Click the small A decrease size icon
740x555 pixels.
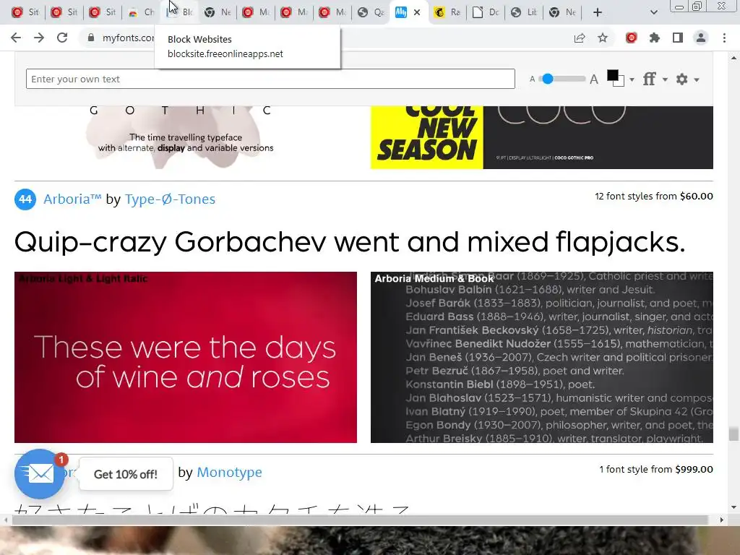click(x=533, y=79)
